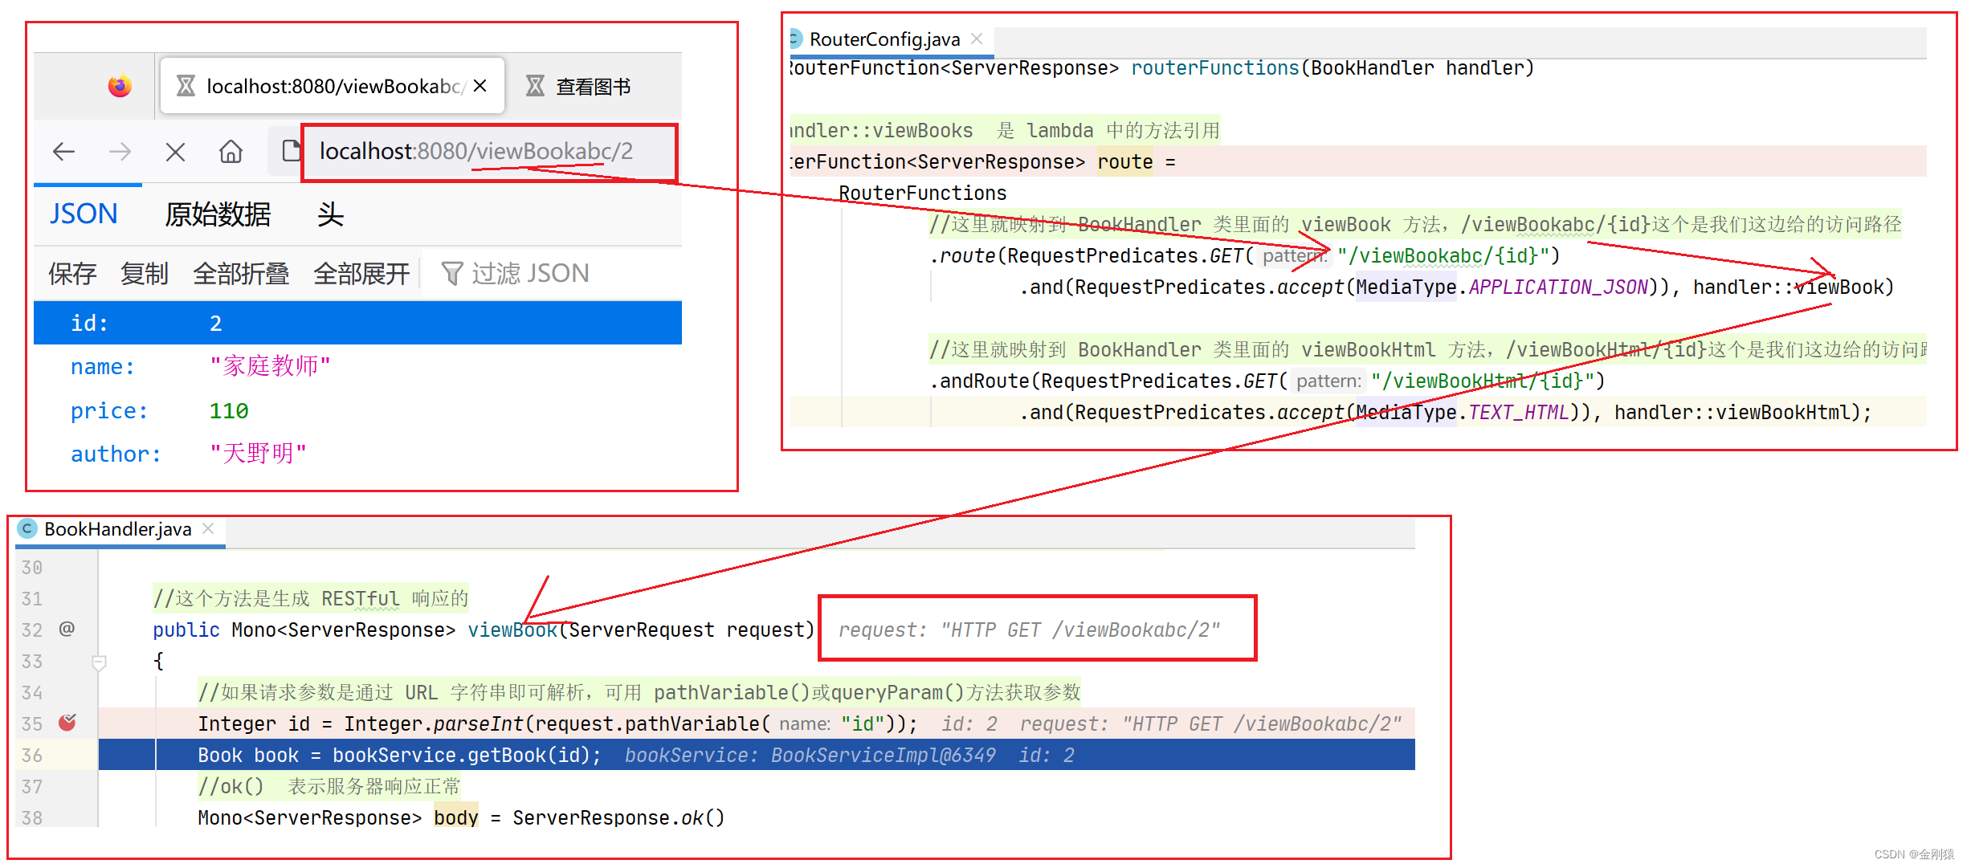Select the id: 2 JSON row
The image size is (1967, 868).
coord(357,323)
